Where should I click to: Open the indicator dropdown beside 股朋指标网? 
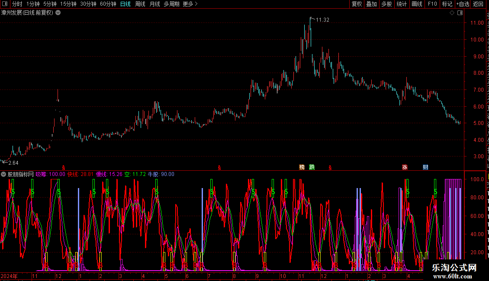pyautogui.click(x=3, y=174)
